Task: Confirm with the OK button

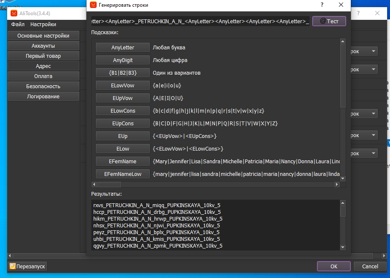Action: click(334, 266)
